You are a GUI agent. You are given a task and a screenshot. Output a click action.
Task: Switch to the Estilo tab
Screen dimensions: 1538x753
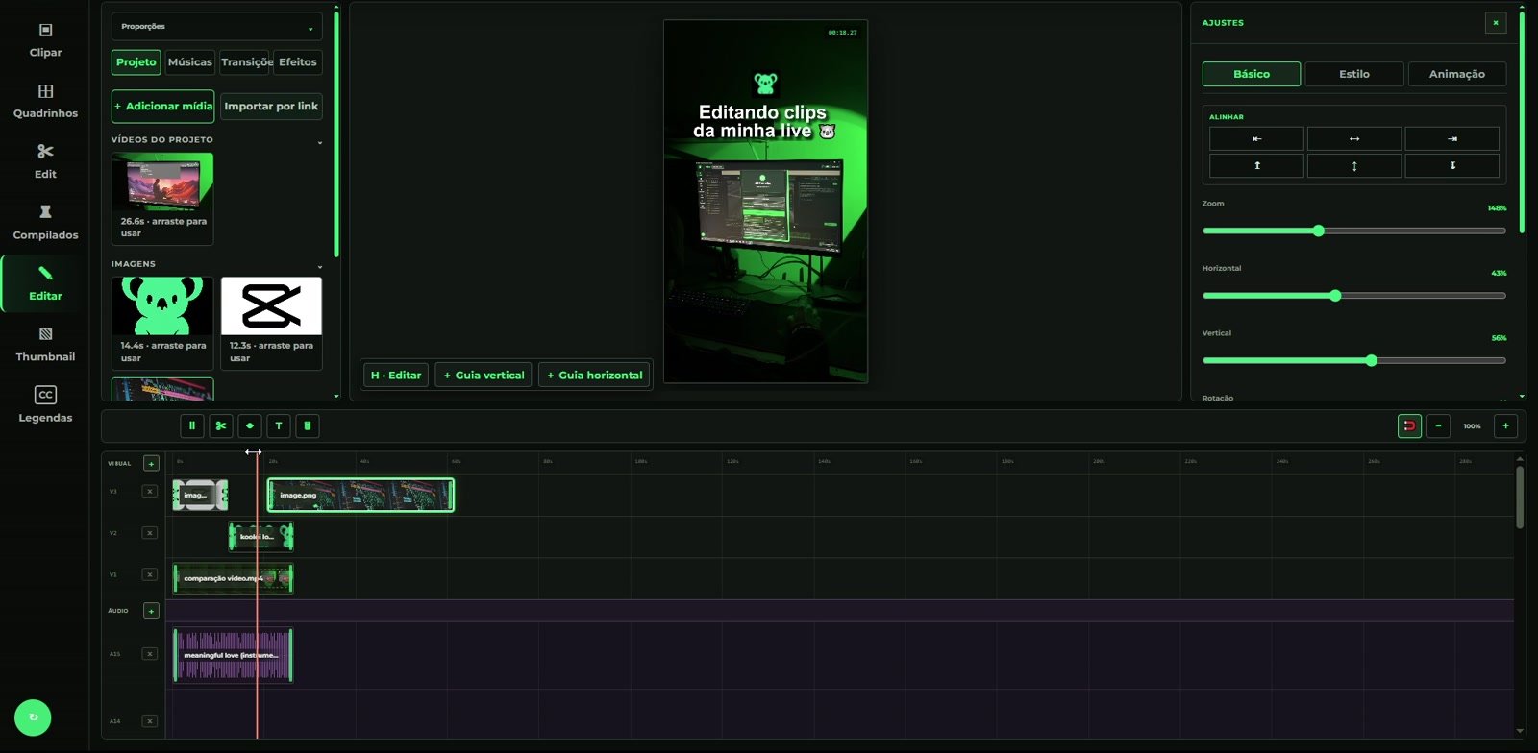[x=1353, y=74]
